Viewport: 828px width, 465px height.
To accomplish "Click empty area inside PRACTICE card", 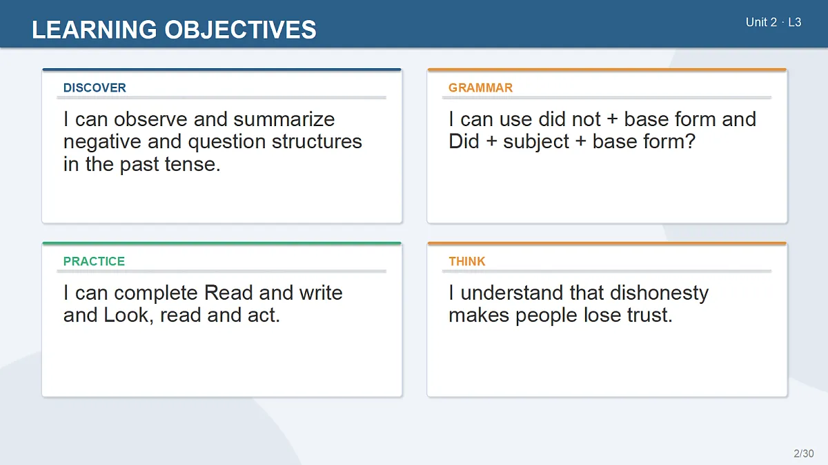I will point(221,362).
